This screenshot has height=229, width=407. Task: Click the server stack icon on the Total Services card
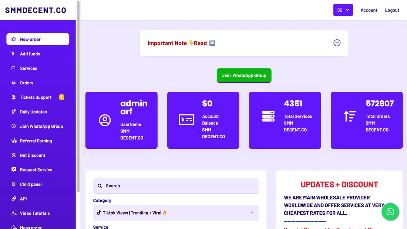[x=268, y=116]
